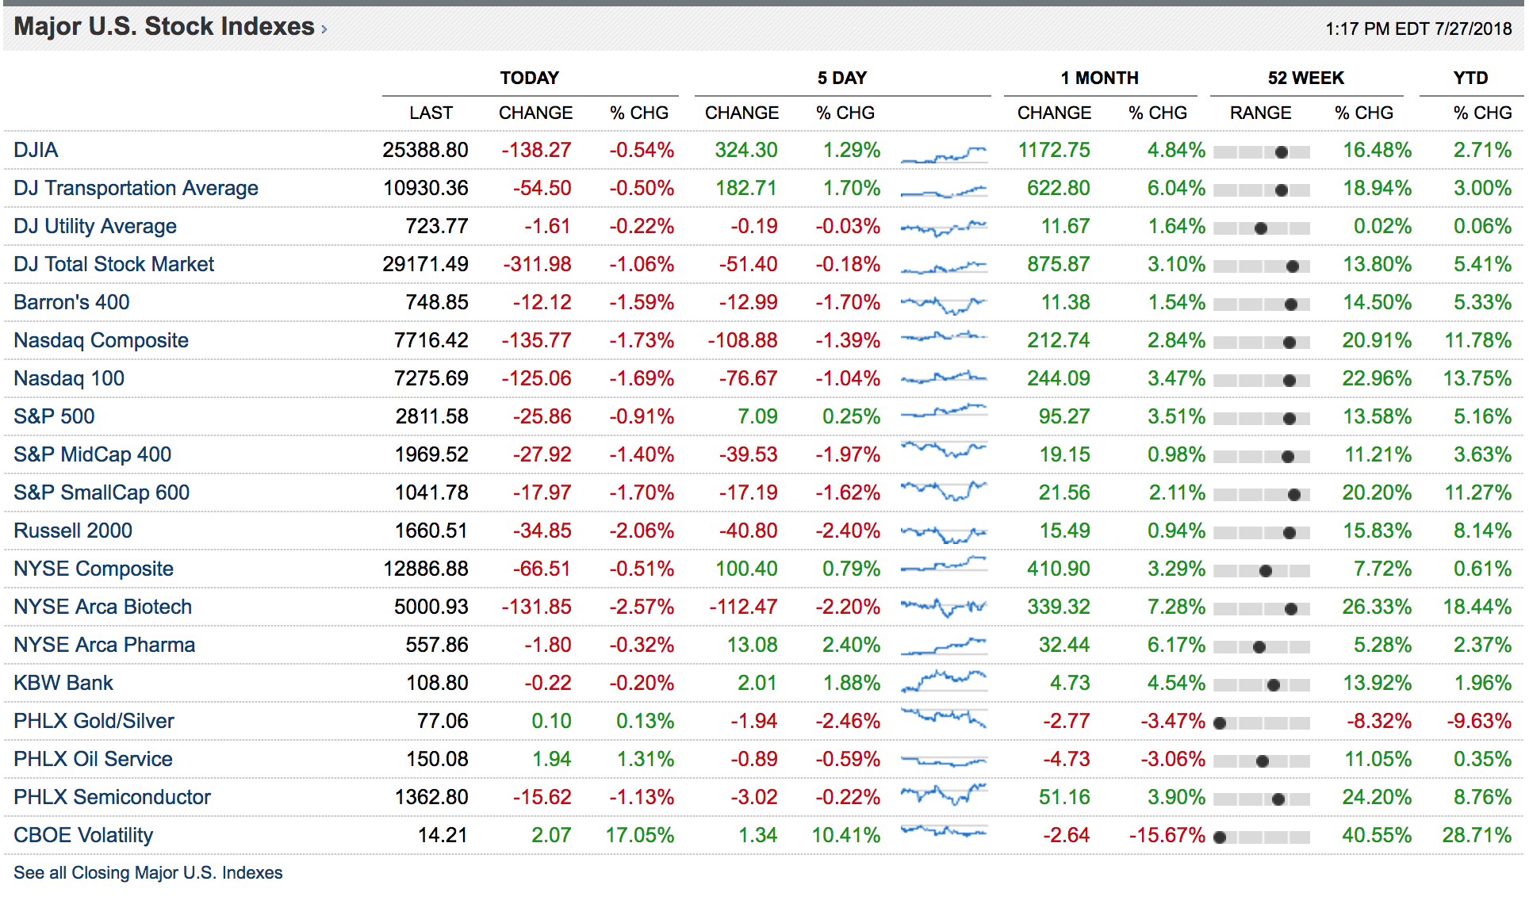
Task: Click the arrow icon beside Major U.S. Stock Indexes
Action: coord(324,29)
